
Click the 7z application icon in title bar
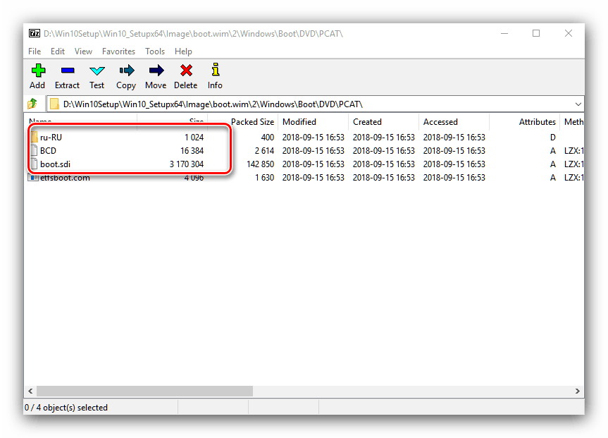[x=34, y=33]
